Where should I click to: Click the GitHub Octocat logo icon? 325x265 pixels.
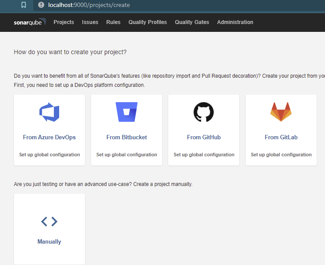pyautogui.click(x=204, y=112)
